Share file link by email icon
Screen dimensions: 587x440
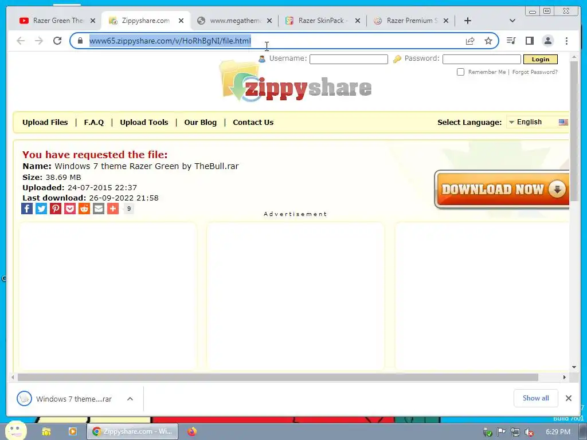tap(99, 209)
